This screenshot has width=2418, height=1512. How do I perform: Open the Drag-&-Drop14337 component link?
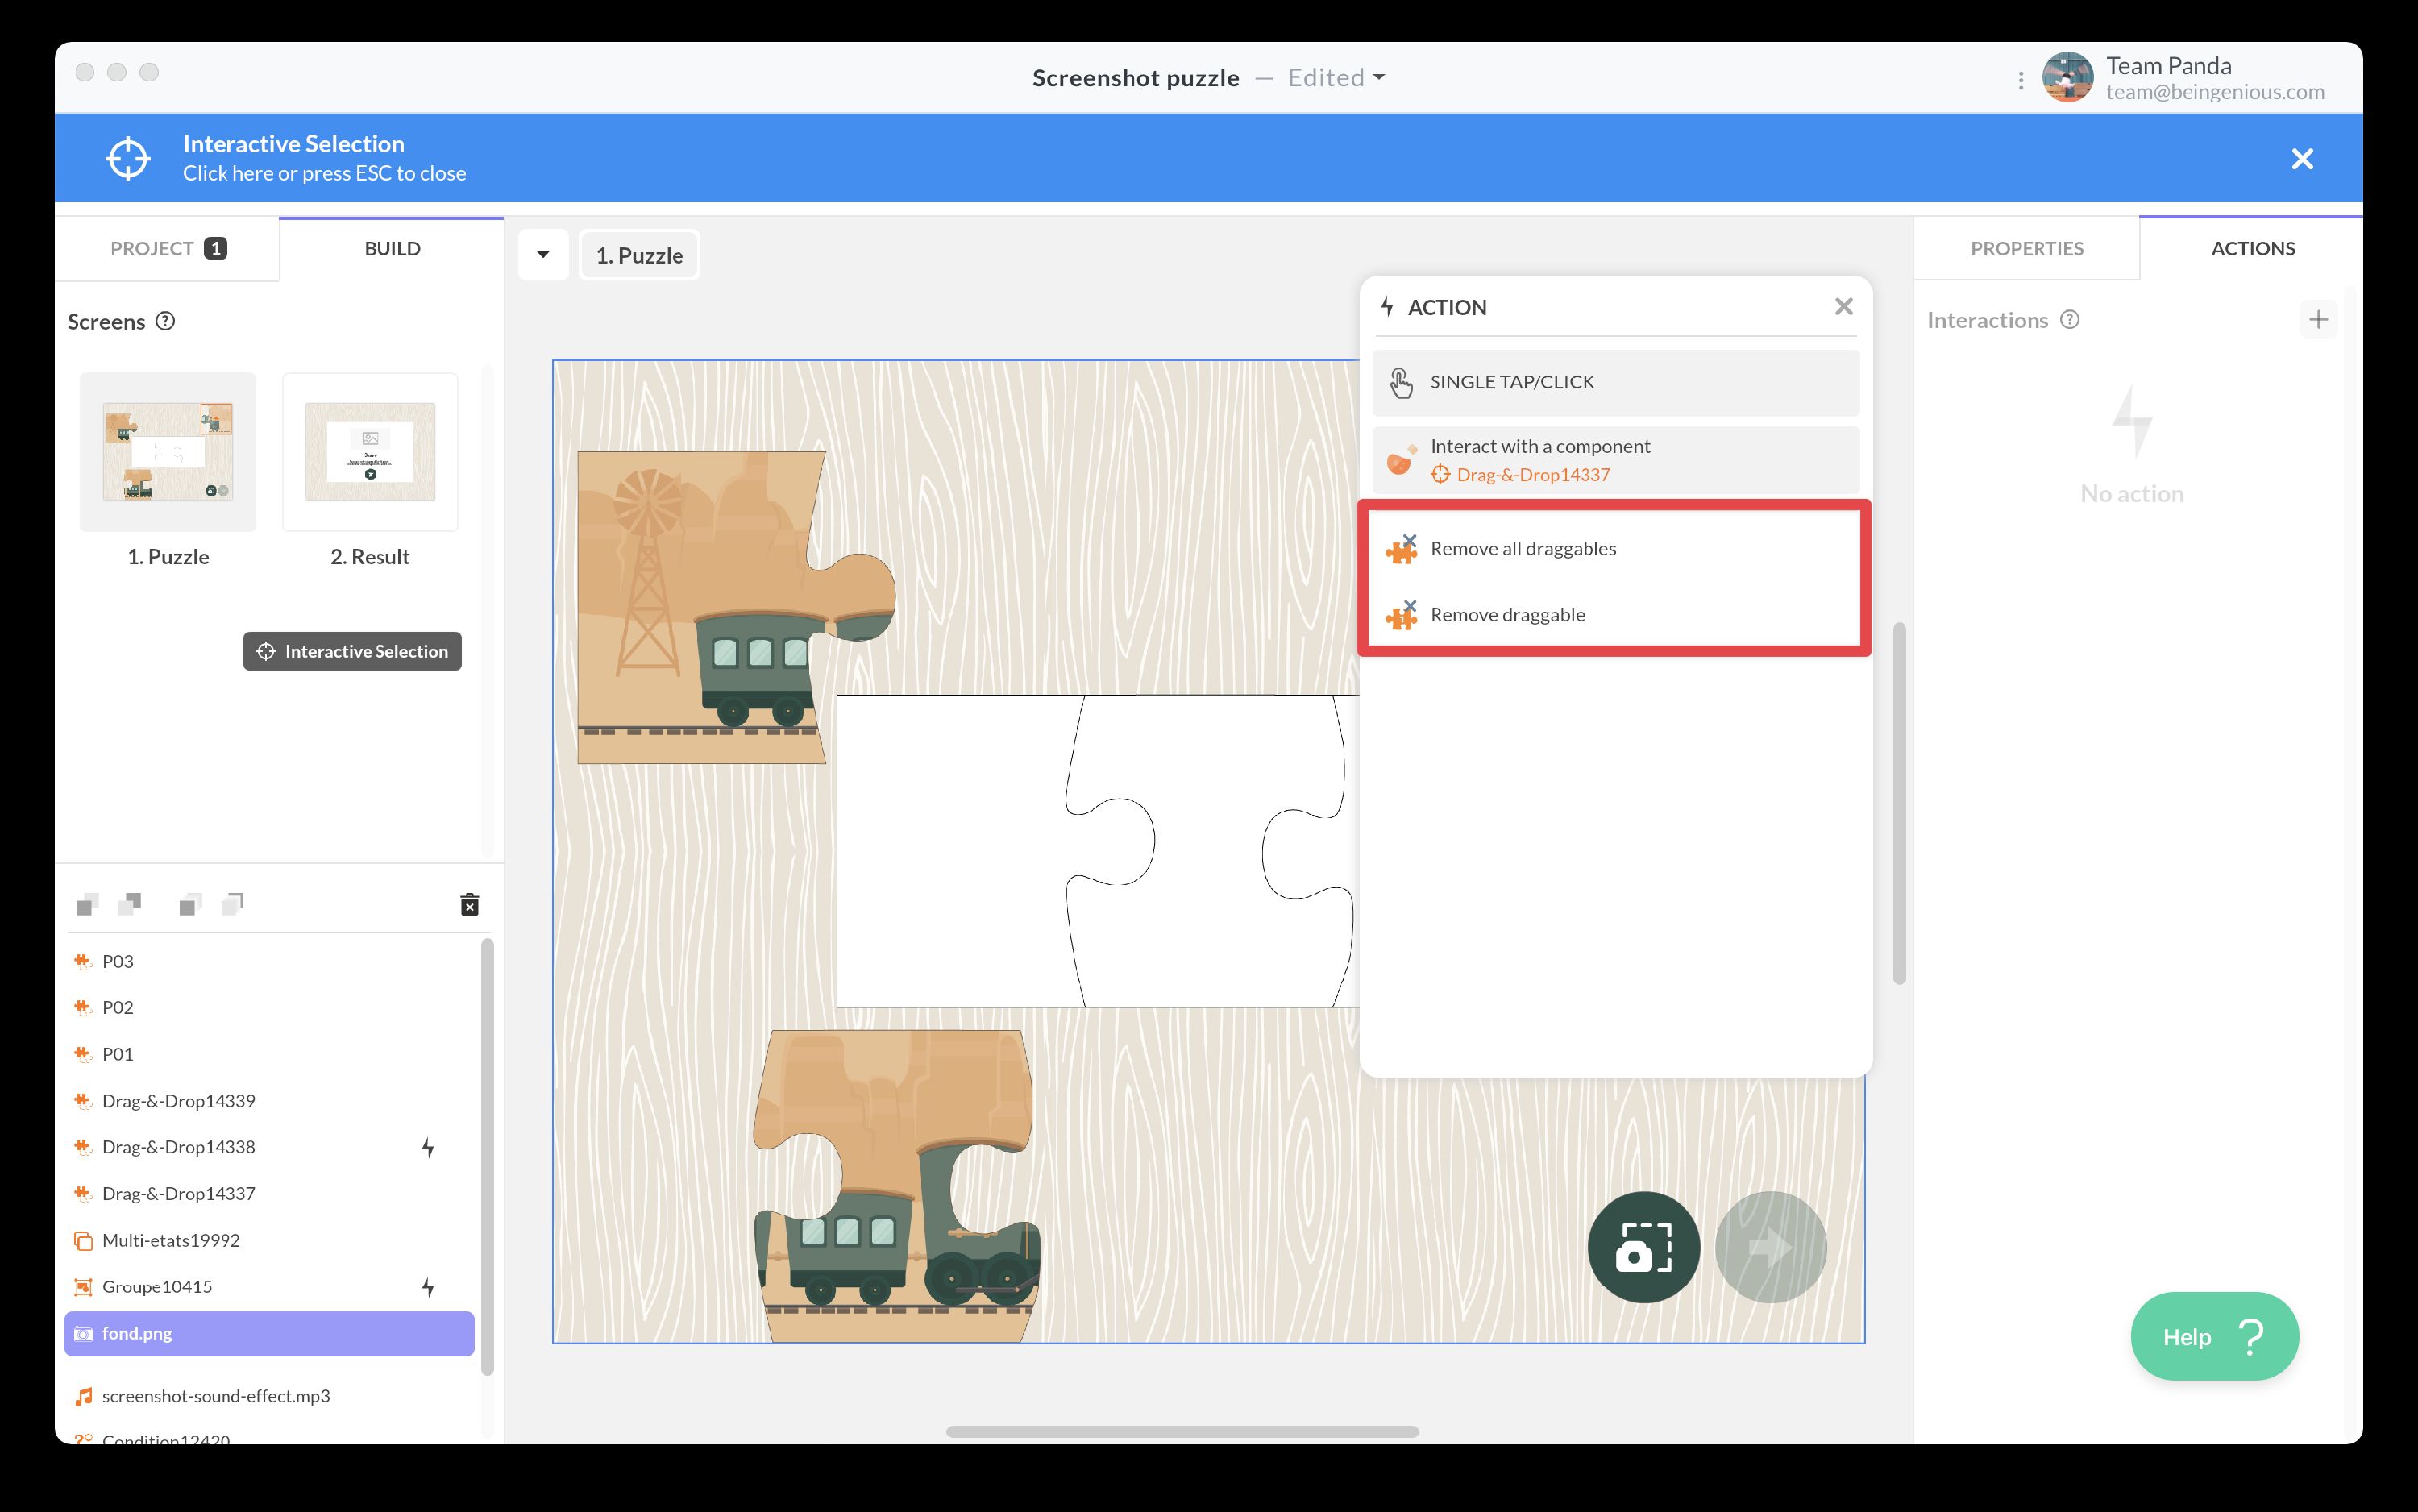pyautogui.click(x=1532, y=474)
